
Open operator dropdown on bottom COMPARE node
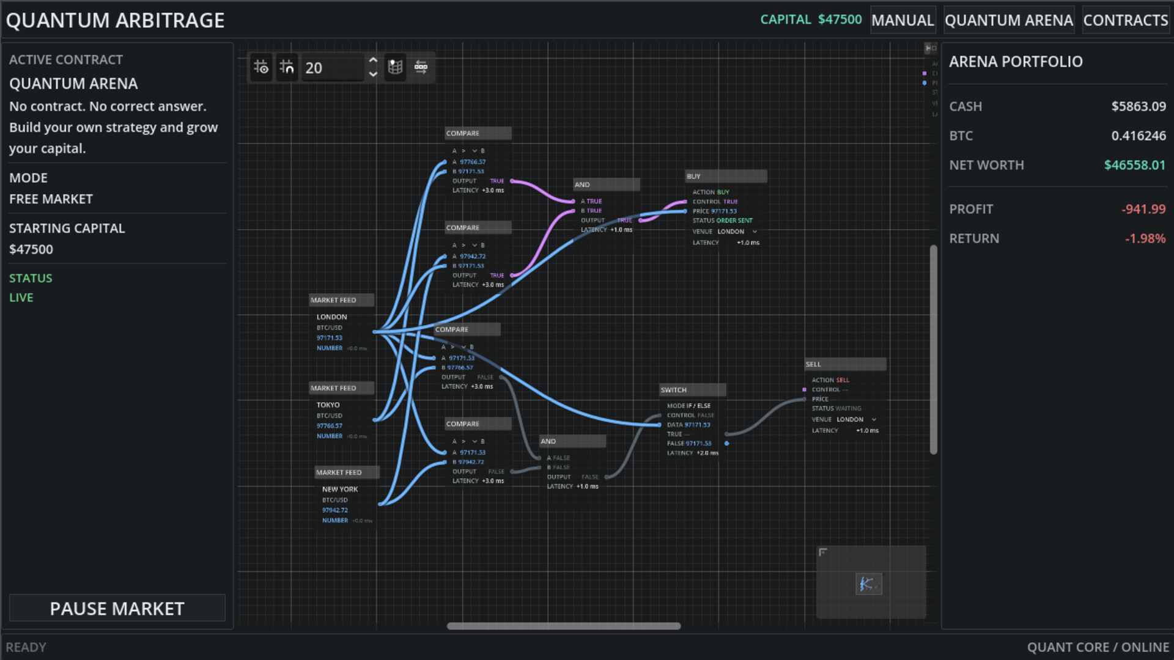click(469, 441)
